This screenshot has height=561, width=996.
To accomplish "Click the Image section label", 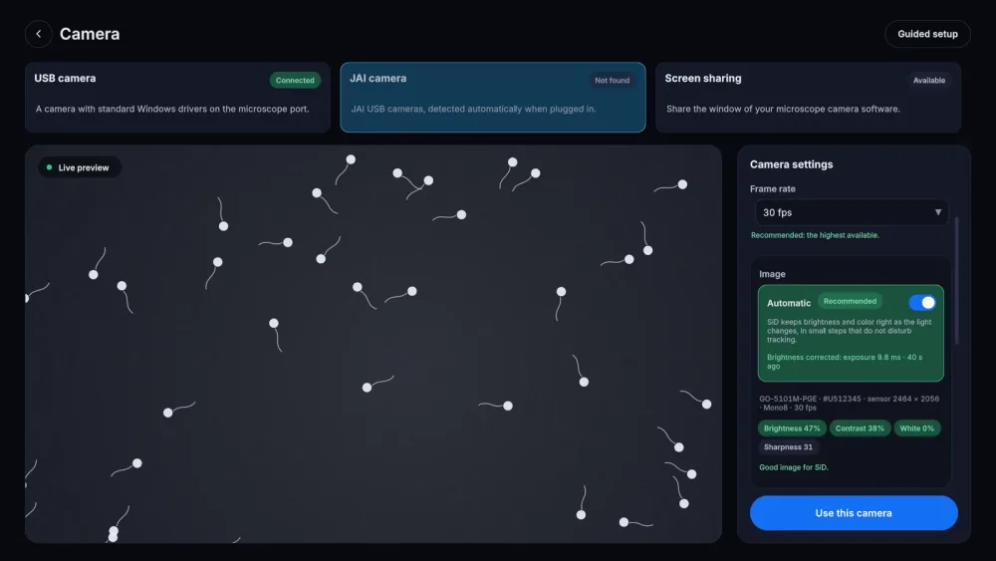I will 772,274.
